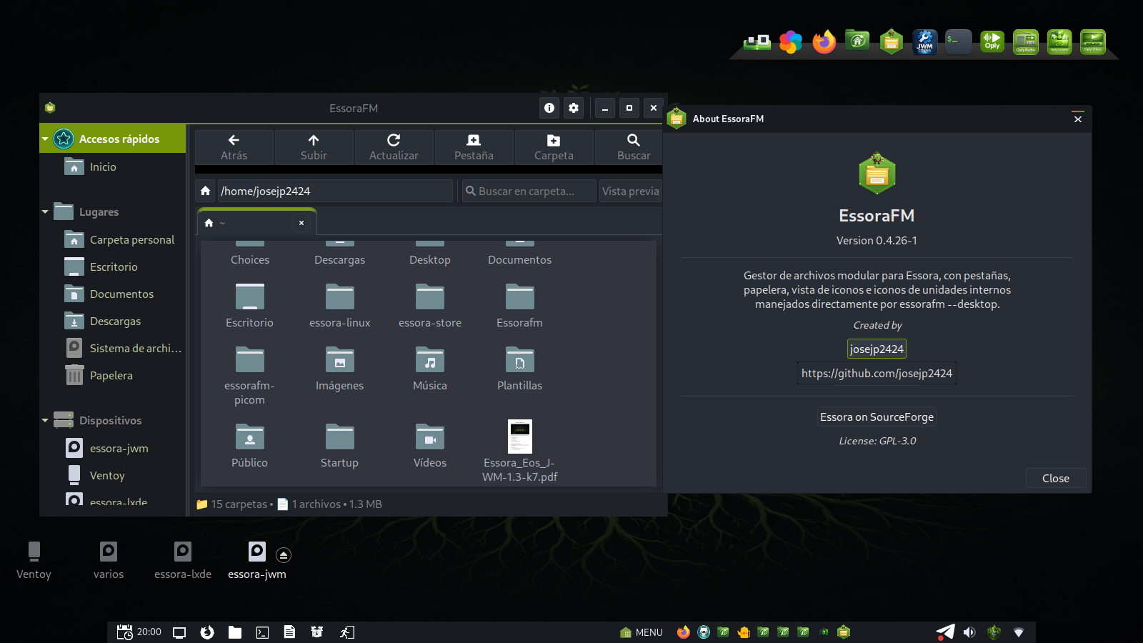This screenshot has width=1143, height=643.
Task: Select the Imágenes folder
Action: click(x=339, y=369)
